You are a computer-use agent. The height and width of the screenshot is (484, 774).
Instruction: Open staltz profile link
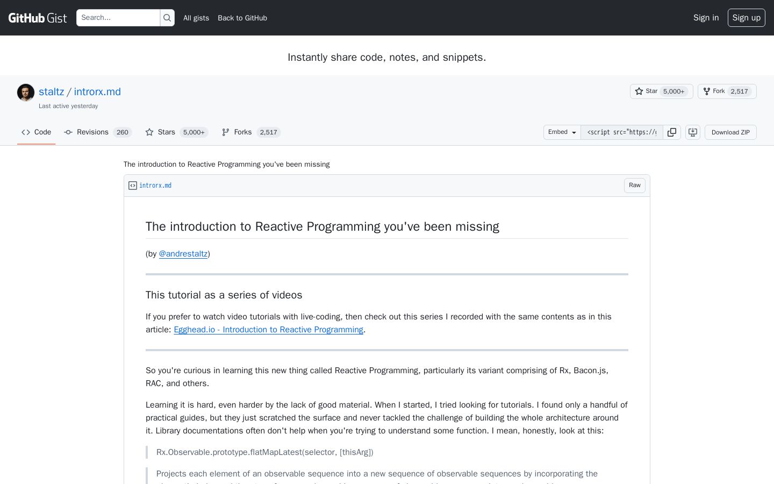(x=51, y=91)
